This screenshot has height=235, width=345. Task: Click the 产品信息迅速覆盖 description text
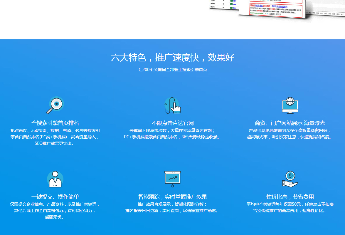point(290,134)
